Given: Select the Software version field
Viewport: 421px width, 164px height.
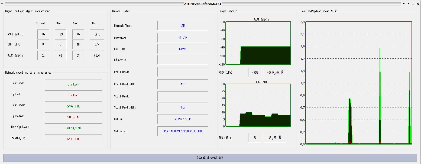Looking at the screenshot, I should [x=183, y=131].
